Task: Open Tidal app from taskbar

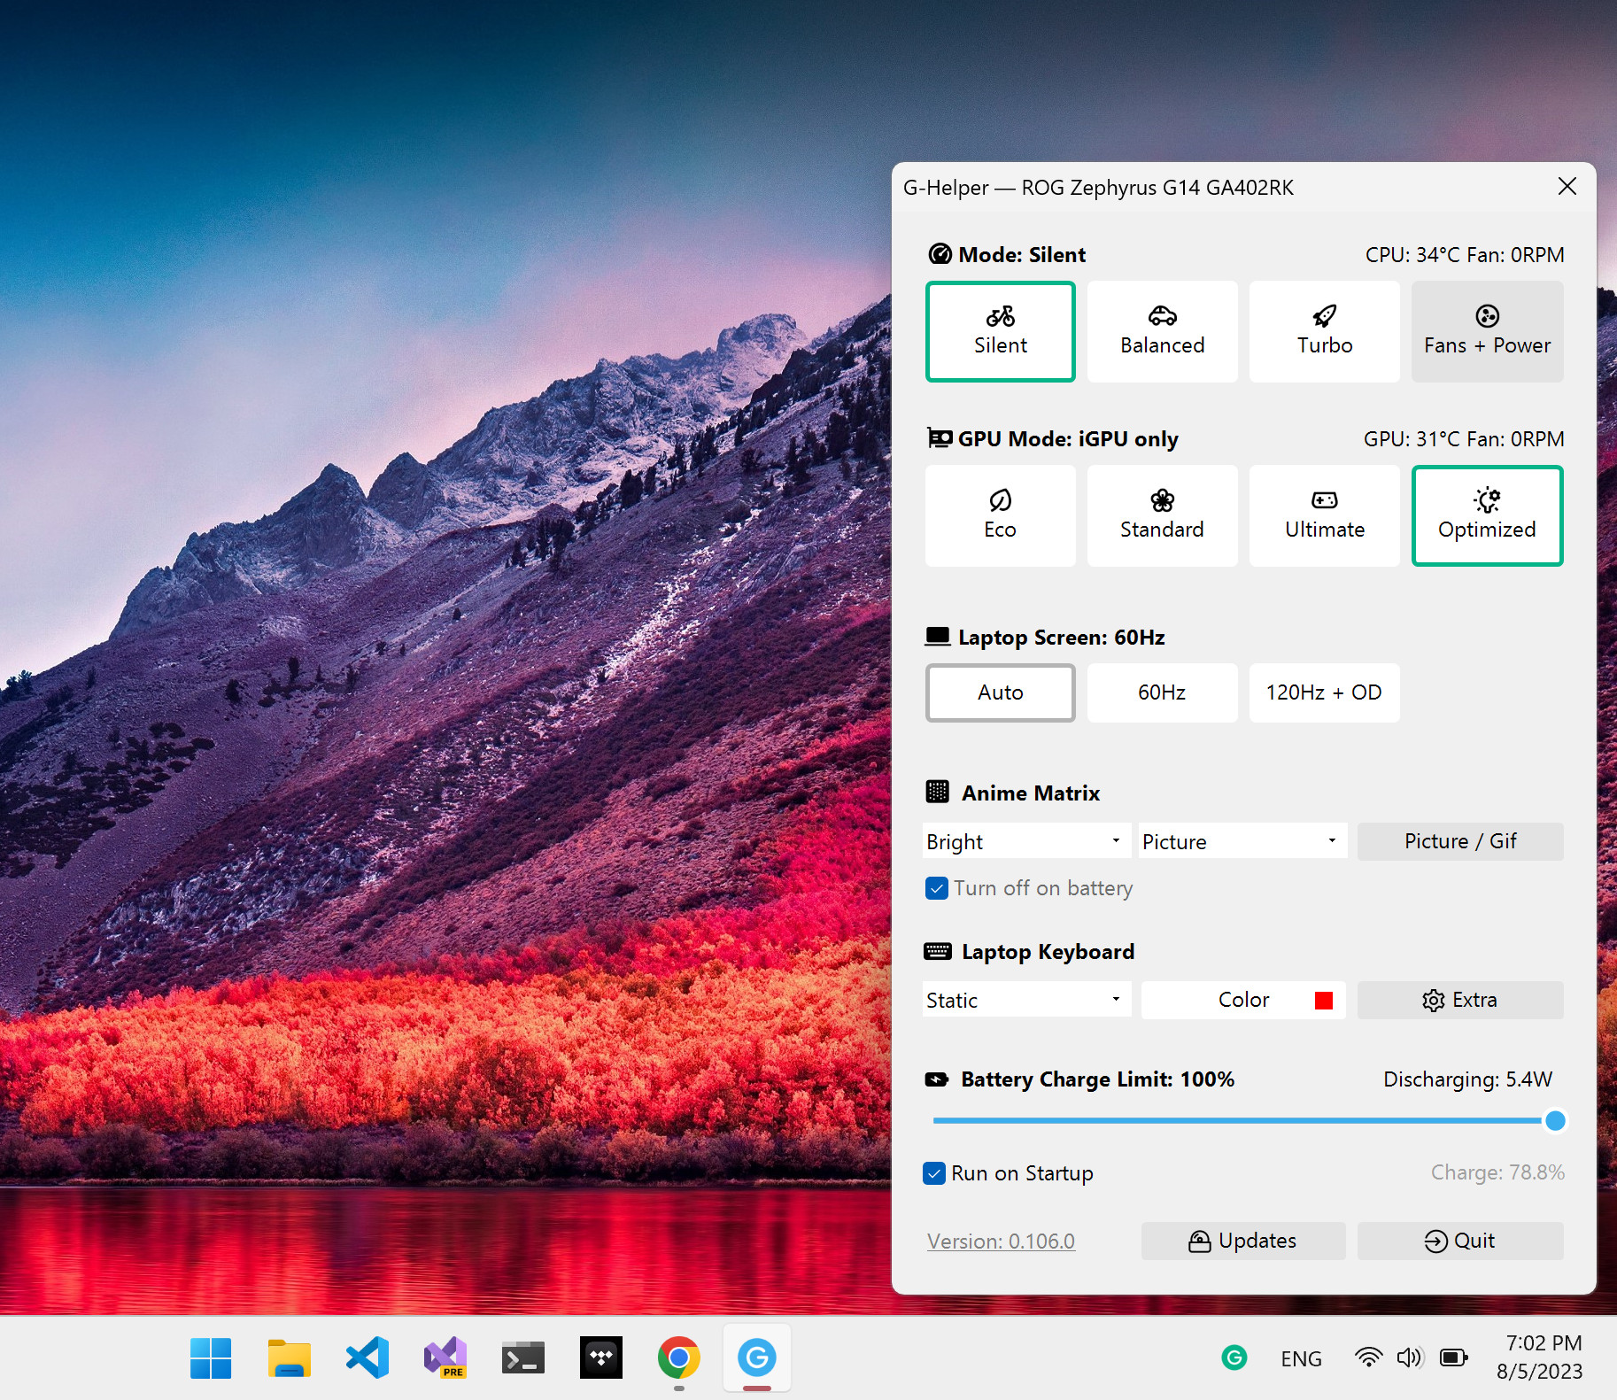Action: click(601, 1357)
